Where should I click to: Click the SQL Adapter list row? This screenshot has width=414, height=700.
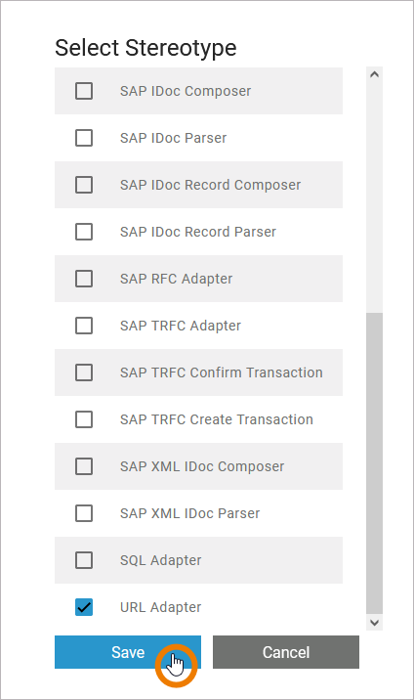(199, 560)
